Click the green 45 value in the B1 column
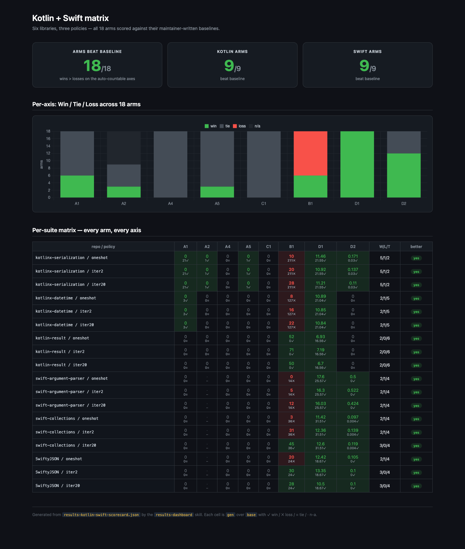The width and height of the screenshot is (465, 549). pyautogui.click(x=292, y=444)
